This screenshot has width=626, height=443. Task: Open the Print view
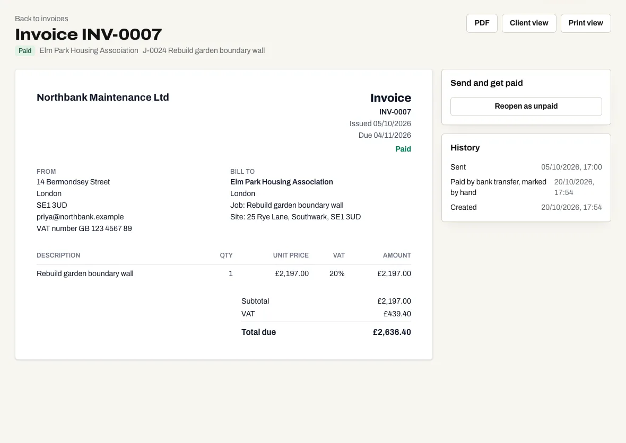[x=586, y=23]
